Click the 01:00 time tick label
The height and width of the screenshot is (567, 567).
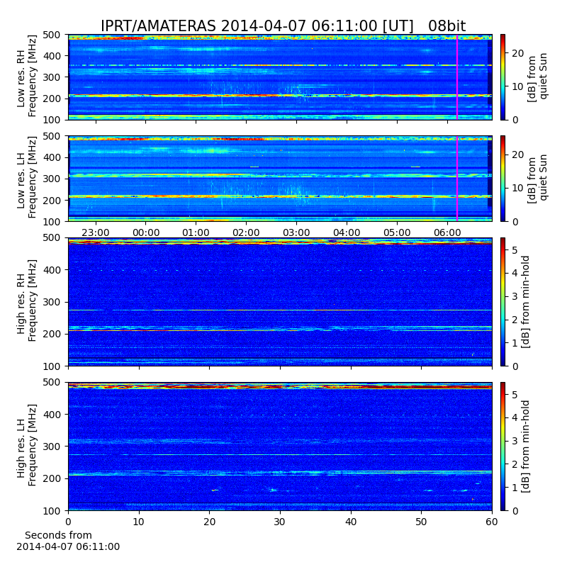point(196,232)
